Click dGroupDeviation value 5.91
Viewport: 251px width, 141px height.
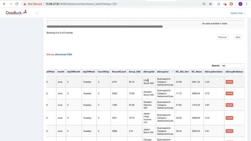coord(207,131)
